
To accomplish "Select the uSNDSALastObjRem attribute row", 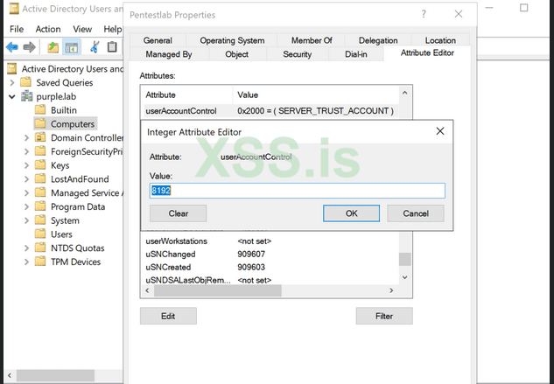I will (x=271, y=280).
